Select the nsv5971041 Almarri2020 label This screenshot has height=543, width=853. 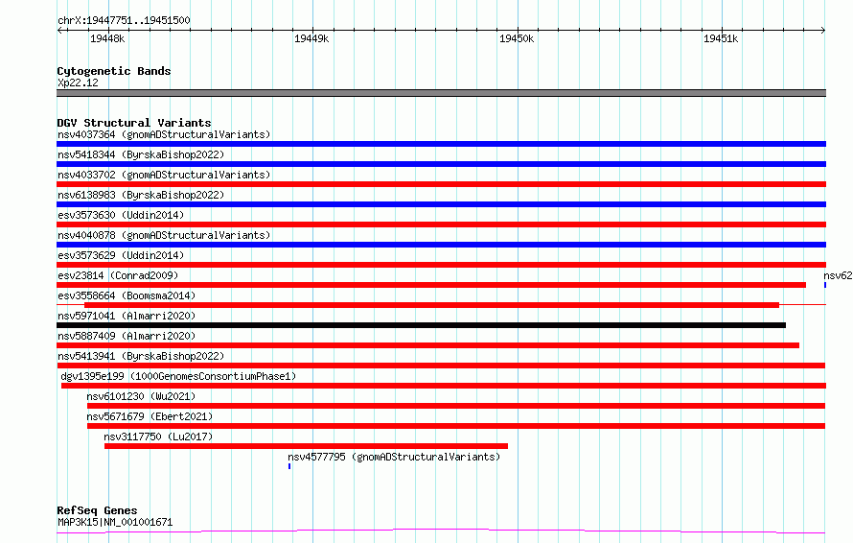(127, 316)
